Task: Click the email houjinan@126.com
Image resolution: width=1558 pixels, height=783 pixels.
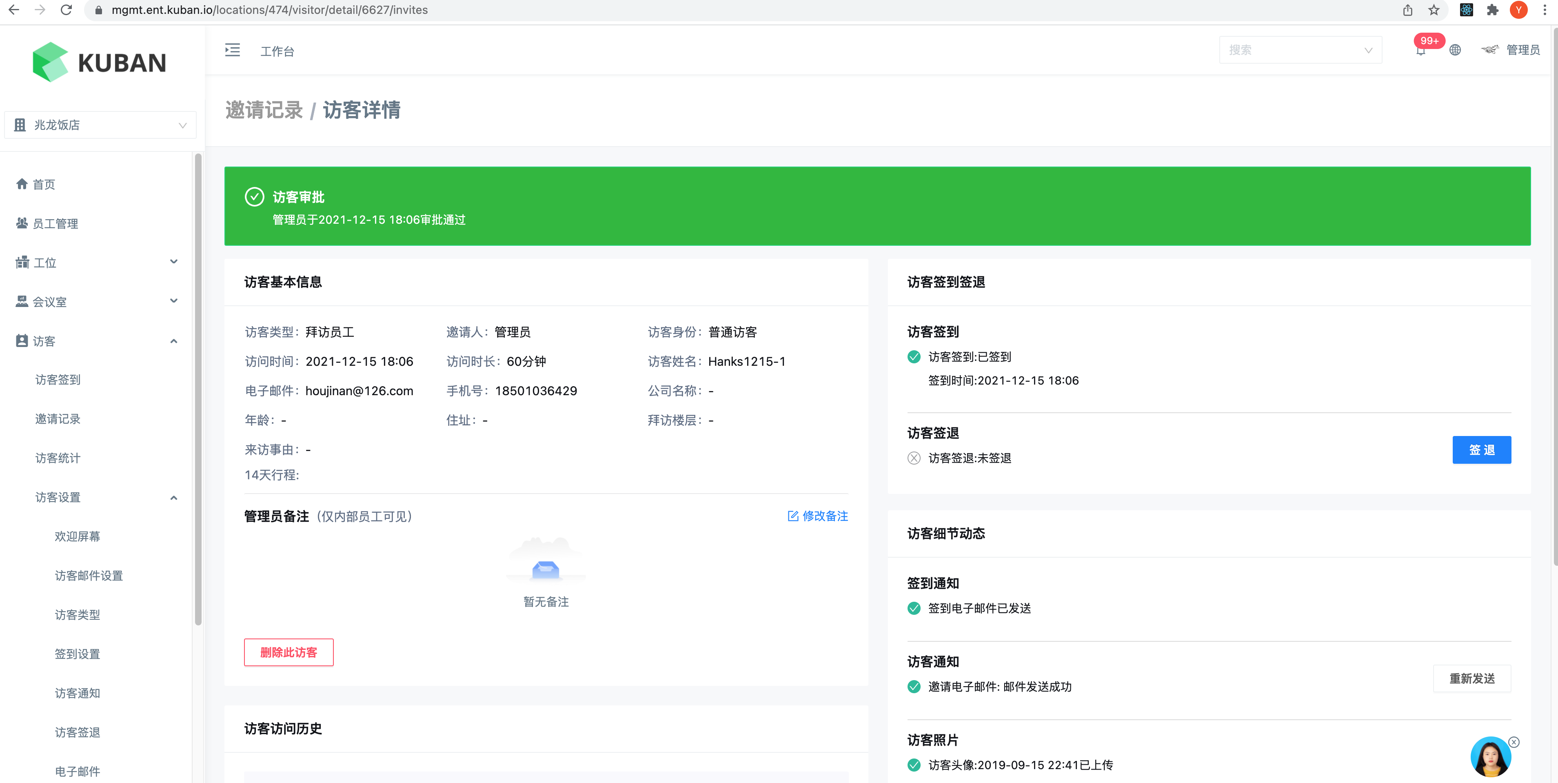Action: (359, 391)
